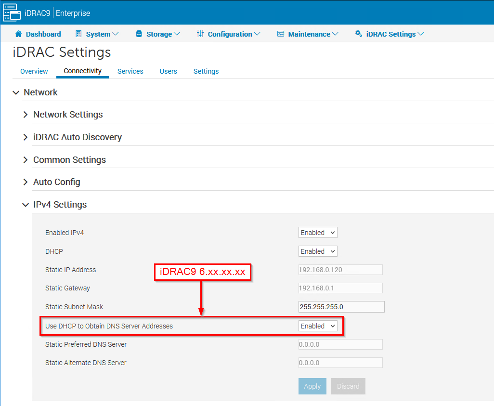Viewport: 494px width, 406px height.
Task: Click the Maintenance envelope icon
Action: (280, 34)
